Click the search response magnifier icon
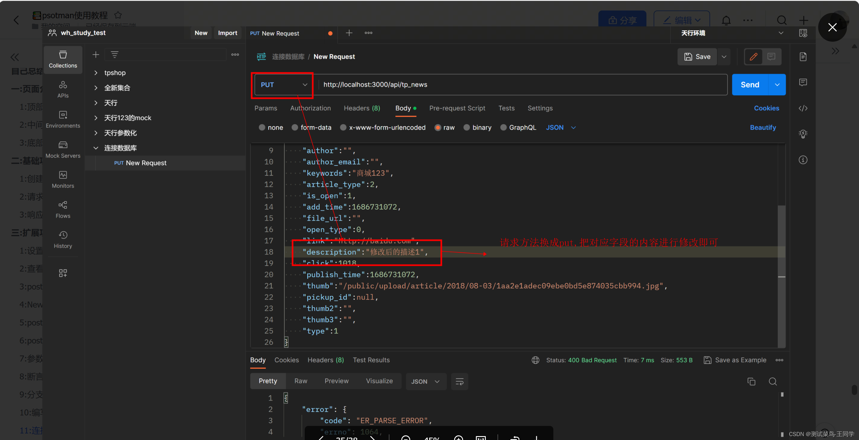This screenshot has width=859, height=440. [773, 382]
